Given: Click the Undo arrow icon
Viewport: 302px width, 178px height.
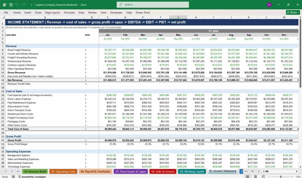Looking at the screenshot, I should (x=17, y=5).
